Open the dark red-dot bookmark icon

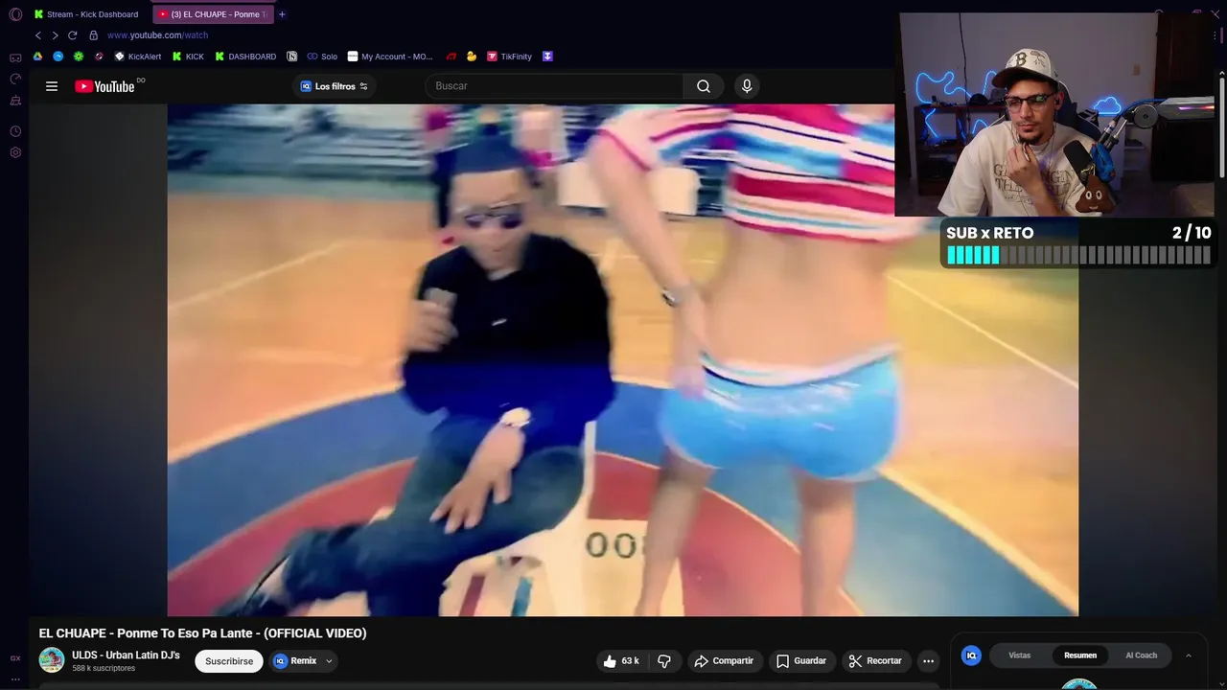tap(99, 57)
